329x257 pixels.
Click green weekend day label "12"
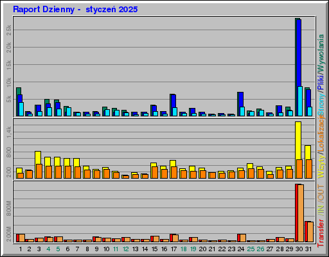click(126, 249)
